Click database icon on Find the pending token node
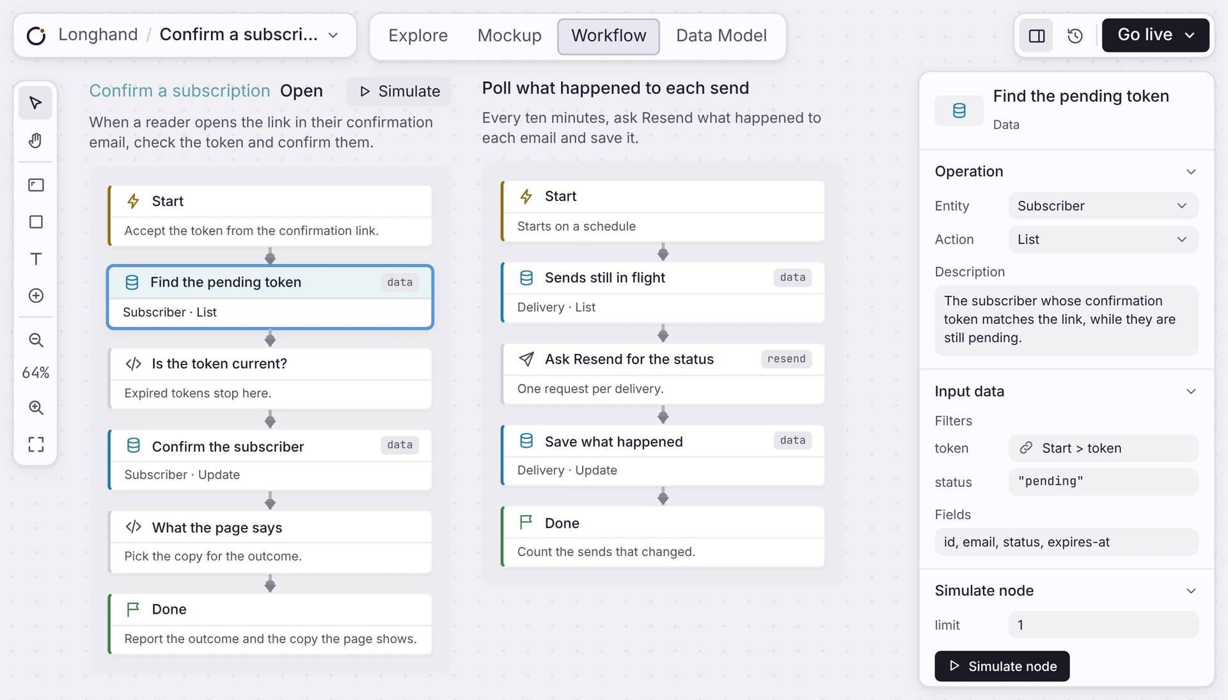Screen dimensions: 1228x700 click(x=132, y=282)
